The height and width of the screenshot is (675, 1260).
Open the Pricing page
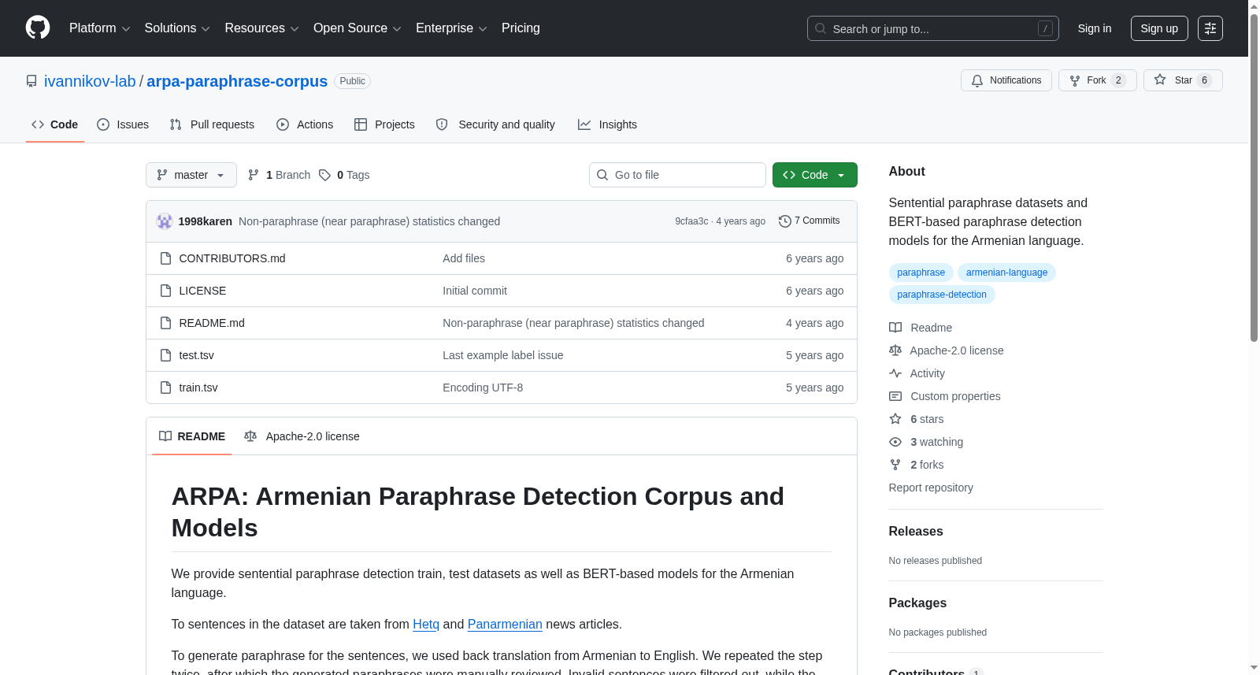521,28
